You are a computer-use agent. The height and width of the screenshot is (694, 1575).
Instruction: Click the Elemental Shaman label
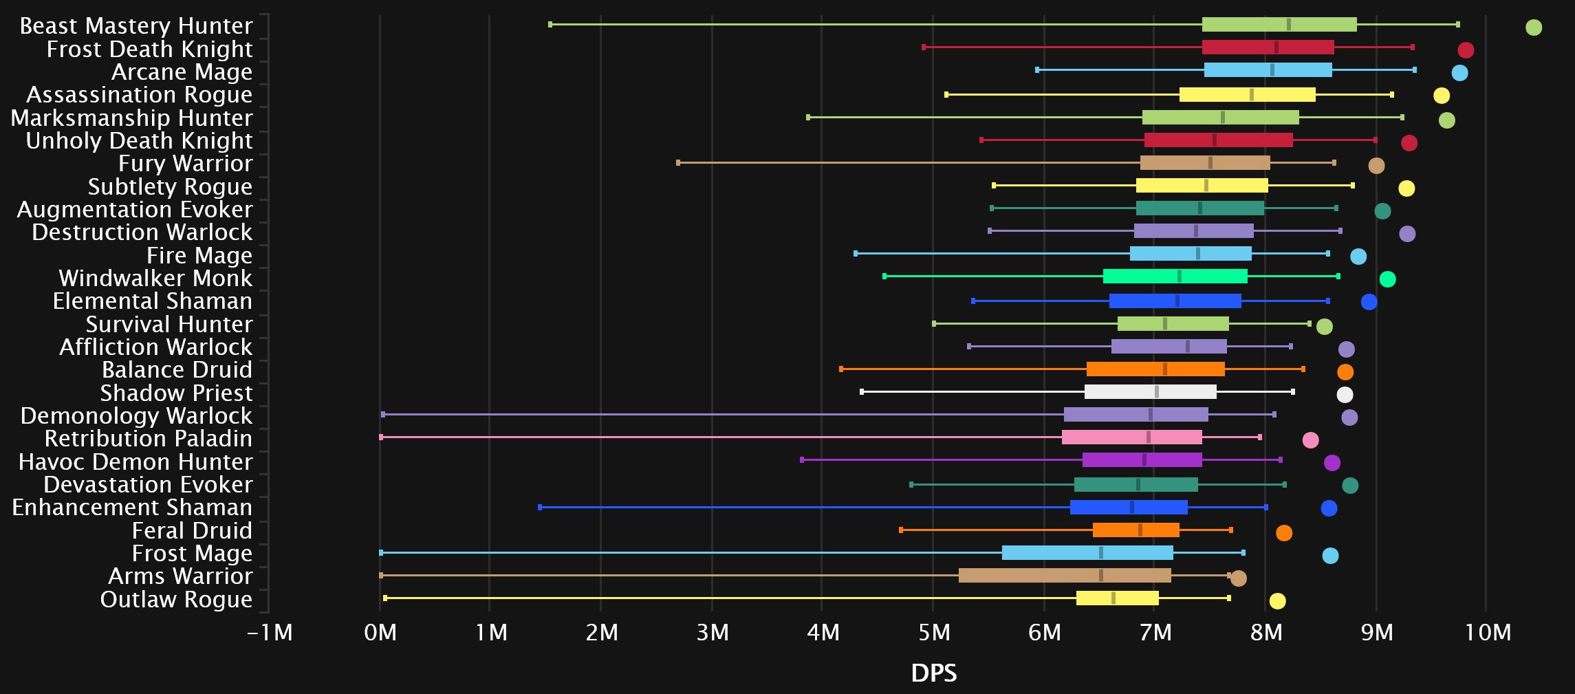pos(152,301)
